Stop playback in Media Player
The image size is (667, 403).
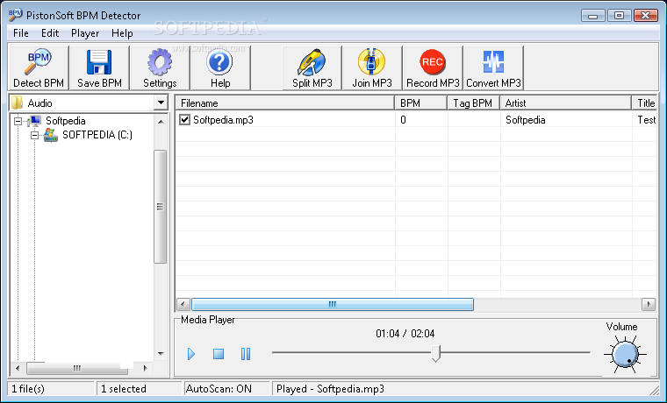pyautogui.click(x=219, y=353)
